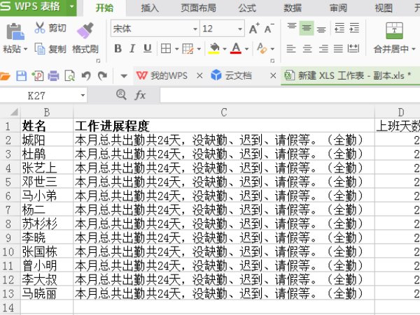This screenshot has width=420, height=315.
Task: Open the 视图 ribbon tab
Action: 384,8
